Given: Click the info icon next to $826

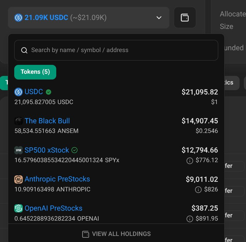Looking at the screenshot, I should [x=198, y=190].
